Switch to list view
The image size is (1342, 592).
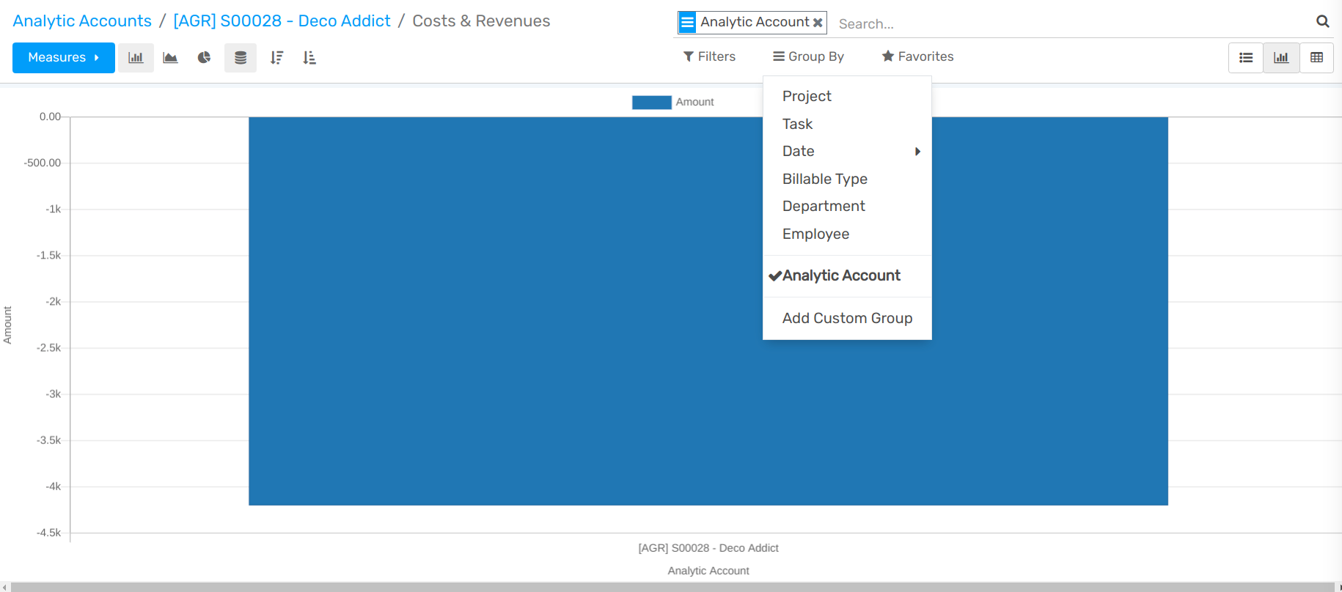(x=1245, y=58)
